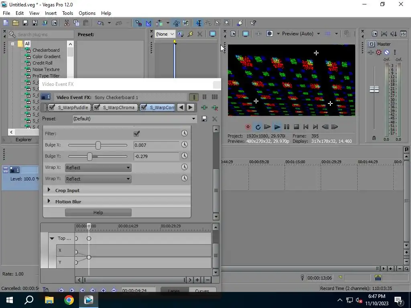Screen dimensions: 411x308
Task: Click the Wrap Y animate stopwatch icon
Action: pos(185,178)
